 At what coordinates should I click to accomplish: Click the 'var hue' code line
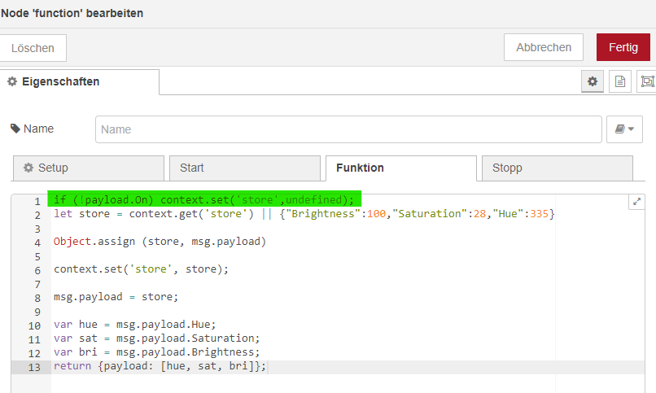tap(135, 324)
